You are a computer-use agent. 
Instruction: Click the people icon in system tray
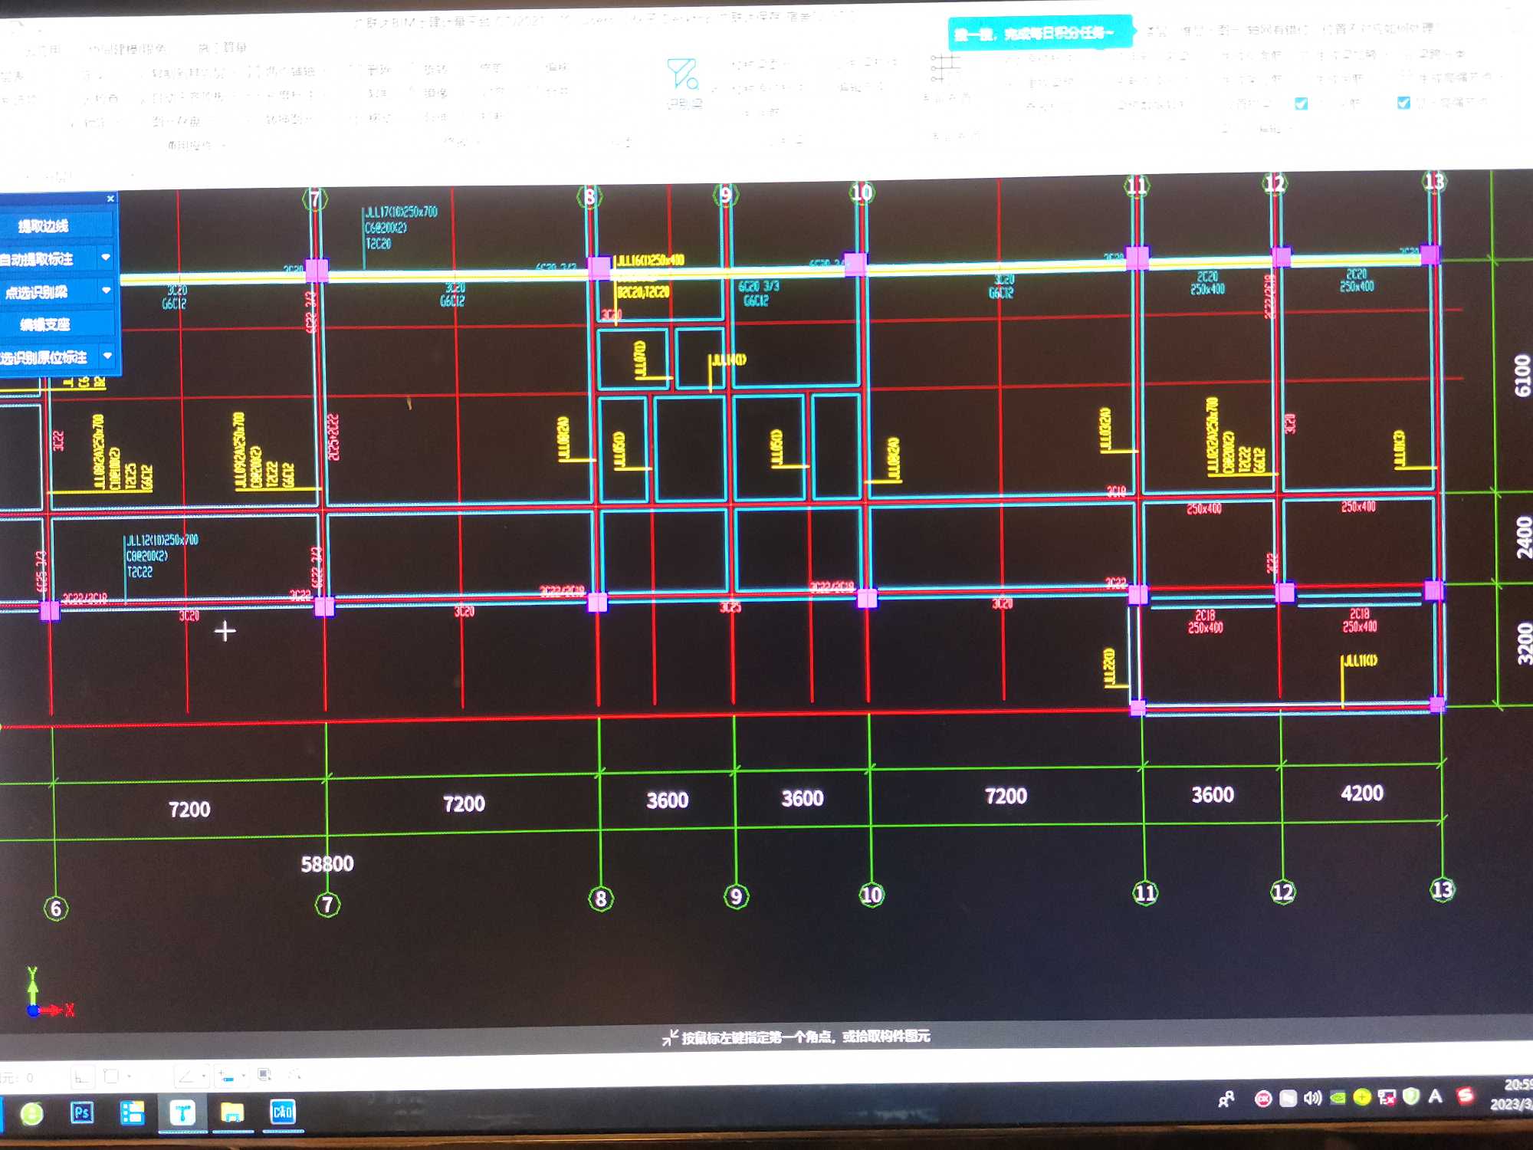click(x=1226, y=1099)
